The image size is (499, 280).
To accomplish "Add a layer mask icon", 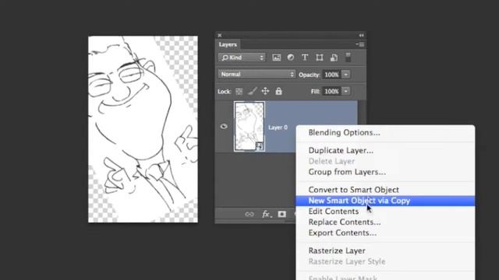I will click(281, 215).
